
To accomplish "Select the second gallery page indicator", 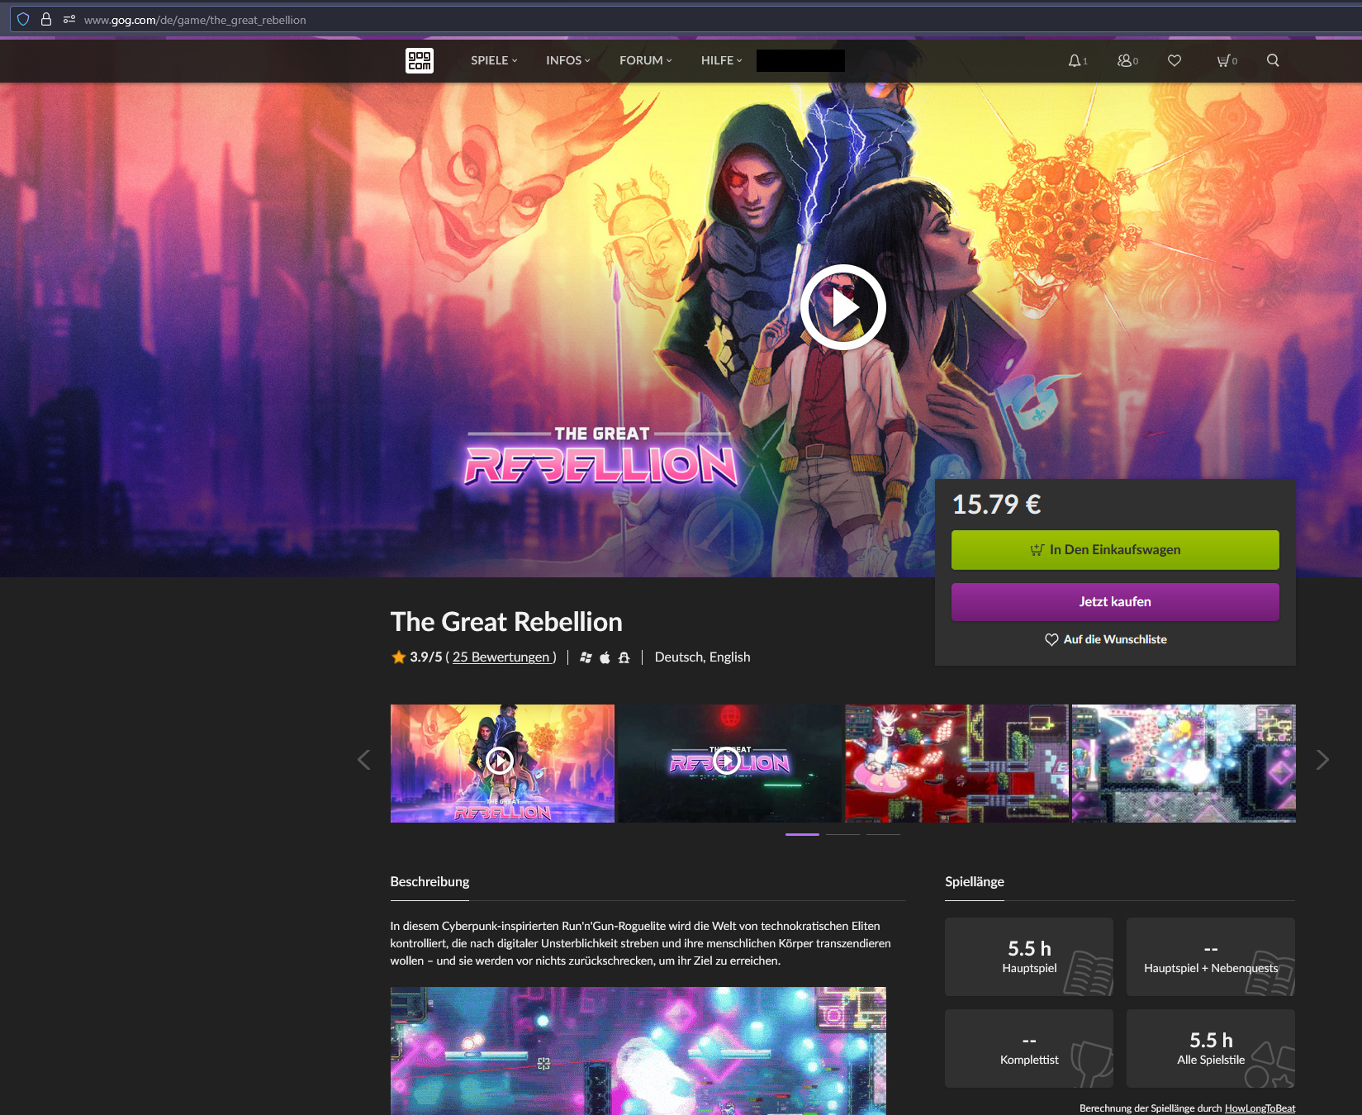I will pos(842,834).
